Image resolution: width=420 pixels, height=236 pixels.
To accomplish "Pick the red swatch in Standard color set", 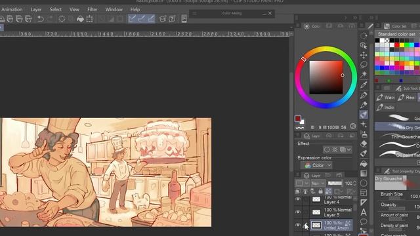I will point(397,45).
